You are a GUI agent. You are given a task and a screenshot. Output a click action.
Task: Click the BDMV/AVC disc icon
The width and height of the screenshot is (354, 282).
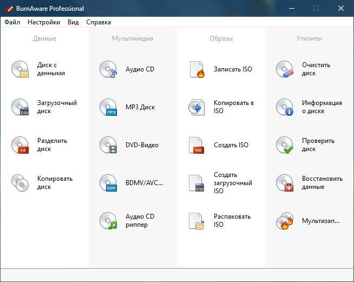[x=108, y=183]
